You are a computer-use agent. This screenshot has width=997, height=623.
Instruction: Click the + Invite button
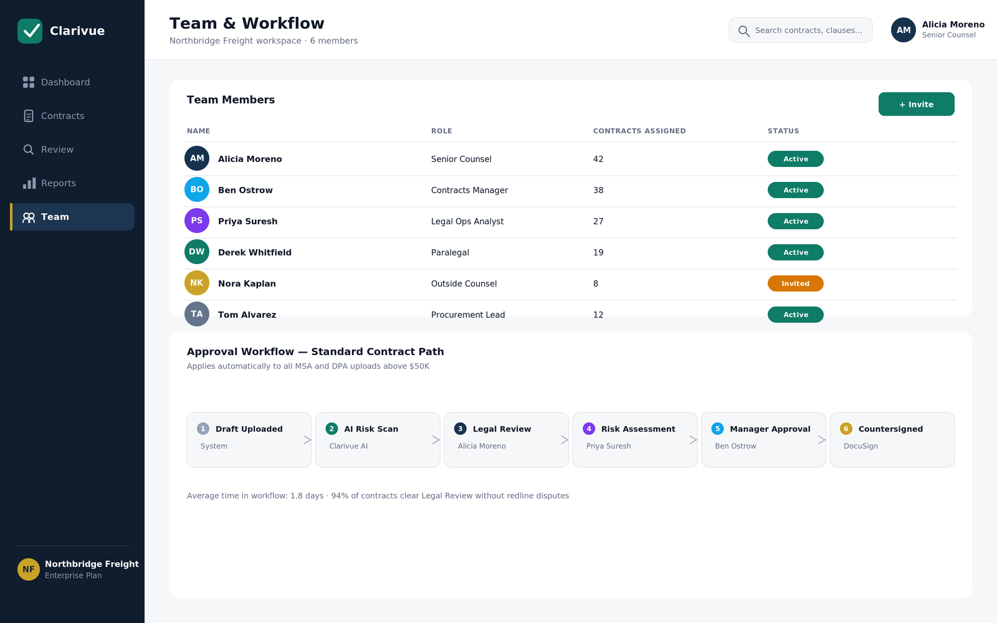click(917, 104)
